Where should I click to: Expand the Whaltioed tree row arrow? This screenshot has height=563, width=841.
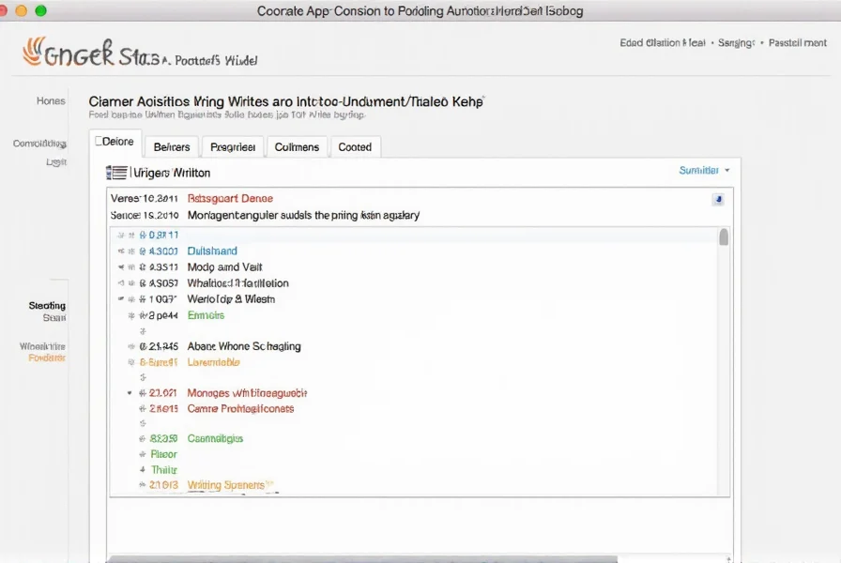[122, 283]
